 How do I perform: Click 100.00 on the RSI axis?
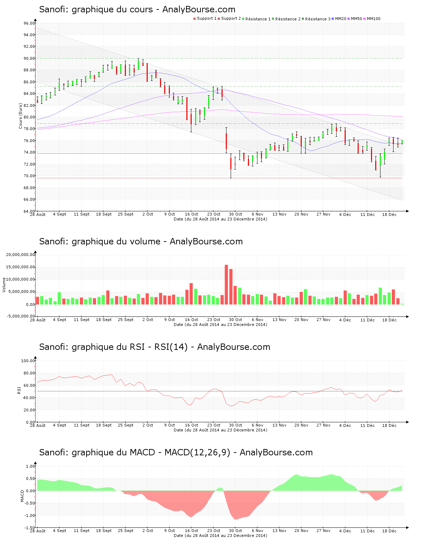click(28, 361)
